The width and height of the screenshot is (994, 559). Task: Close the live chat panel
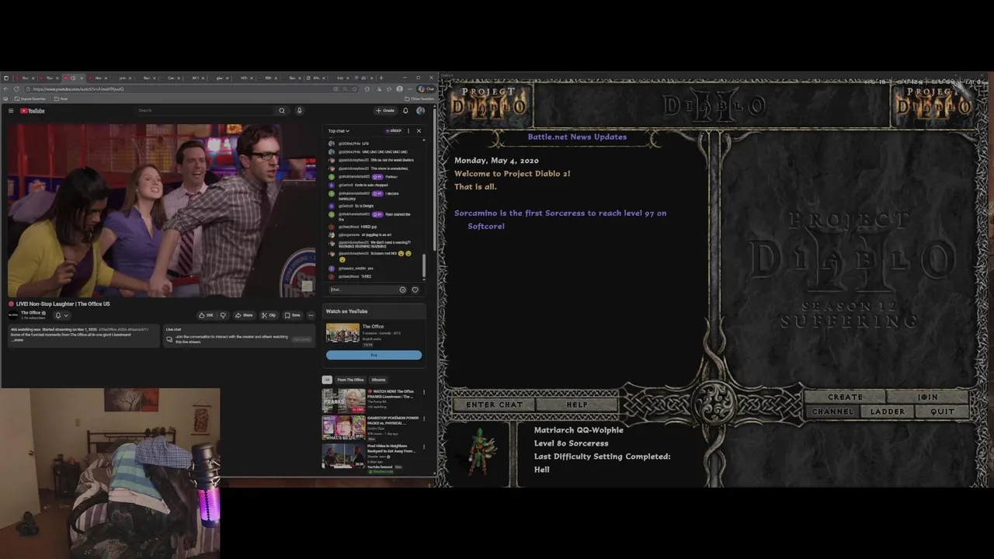click(x=419, y=130)
